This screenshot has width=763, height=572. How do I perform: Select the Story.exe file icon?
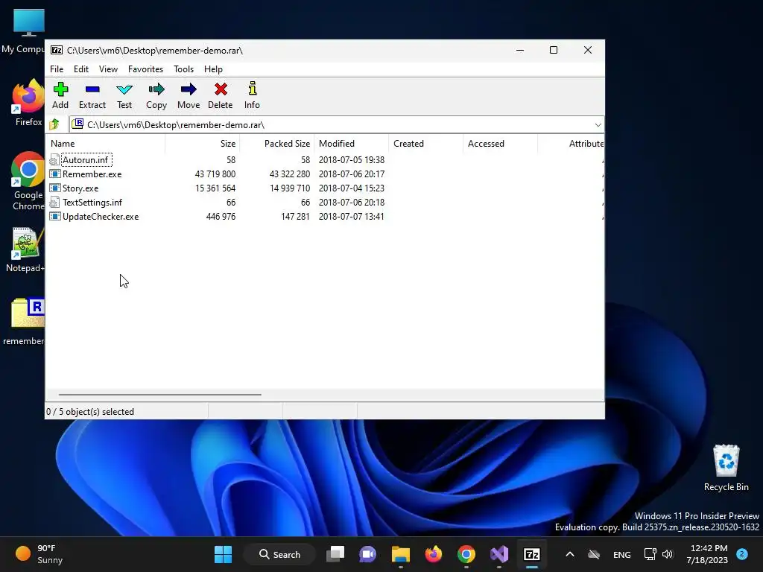[55, 188]
